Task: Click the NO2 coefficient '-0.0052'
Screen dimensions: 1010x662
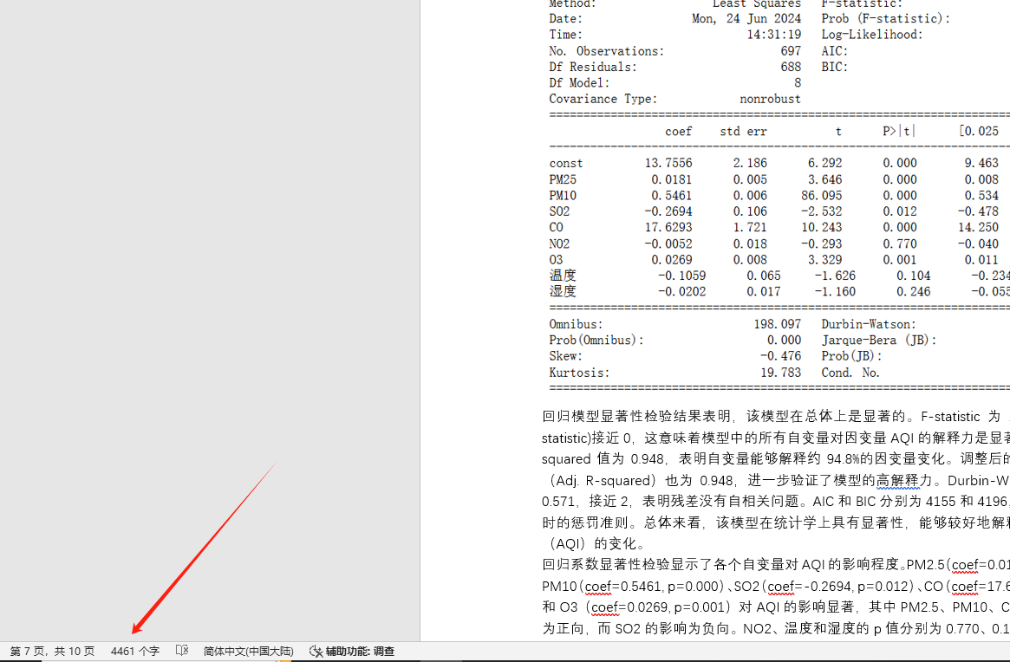Action: pyautogui.click(x=668, y=244)
